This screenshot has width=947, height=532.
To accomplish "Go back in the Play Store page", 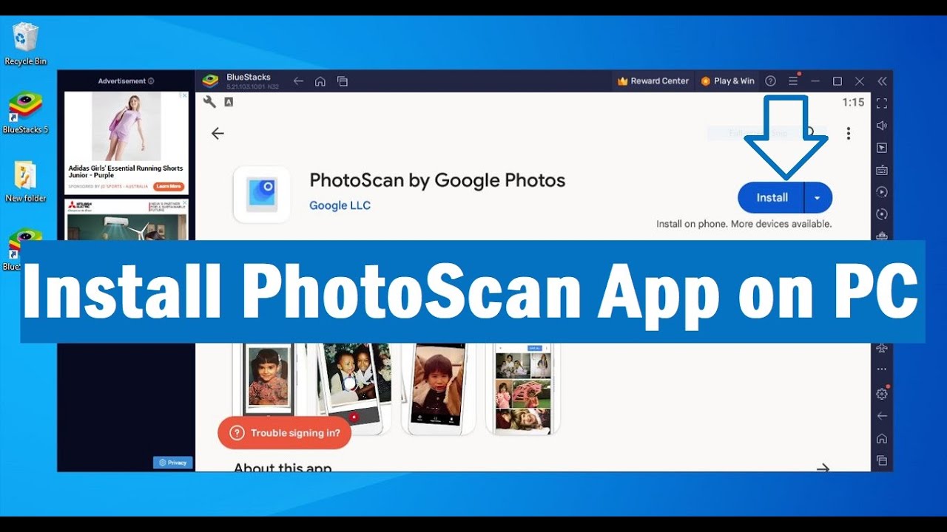I will 217,133.
